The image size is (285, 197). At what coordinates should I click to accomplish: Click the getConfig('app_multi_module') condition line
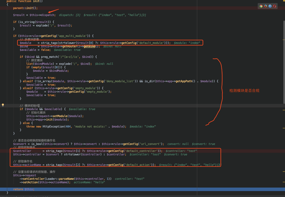click(x=53, y=36)
